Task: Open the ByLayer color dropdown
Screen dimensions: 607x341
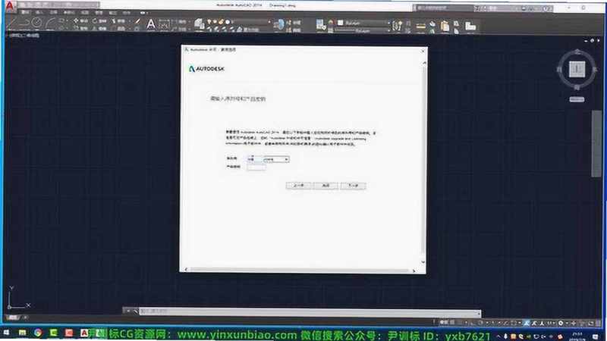Action: pos(363,23)
